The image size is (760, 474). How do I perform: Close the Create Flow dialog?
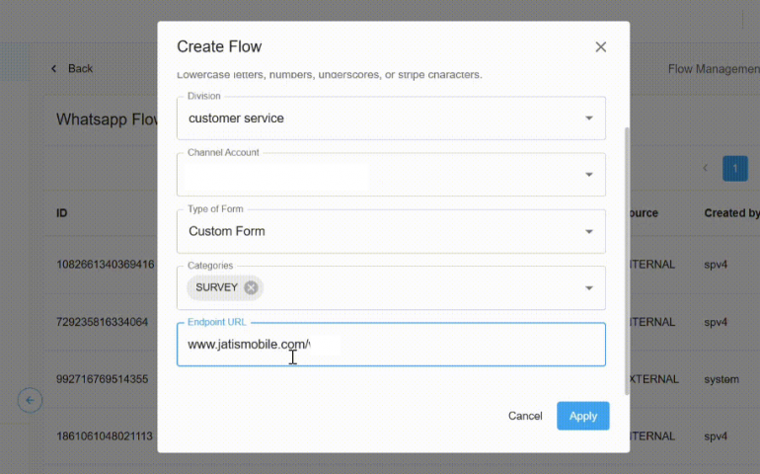[x=600, y=47]
